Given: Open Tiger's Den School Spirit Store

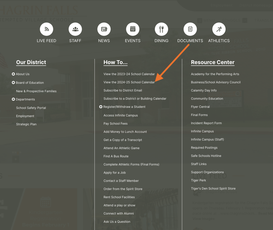Looking at the screenshot, I should click(x=213, y=189).
